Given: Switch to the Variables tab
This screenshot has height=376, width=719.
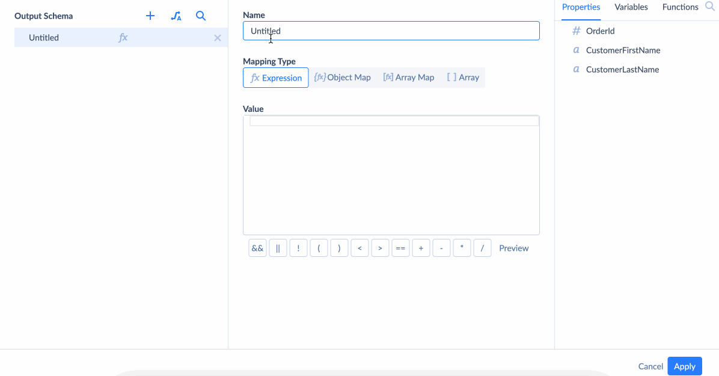Looking at the screenshot, I should click(631, 7).
